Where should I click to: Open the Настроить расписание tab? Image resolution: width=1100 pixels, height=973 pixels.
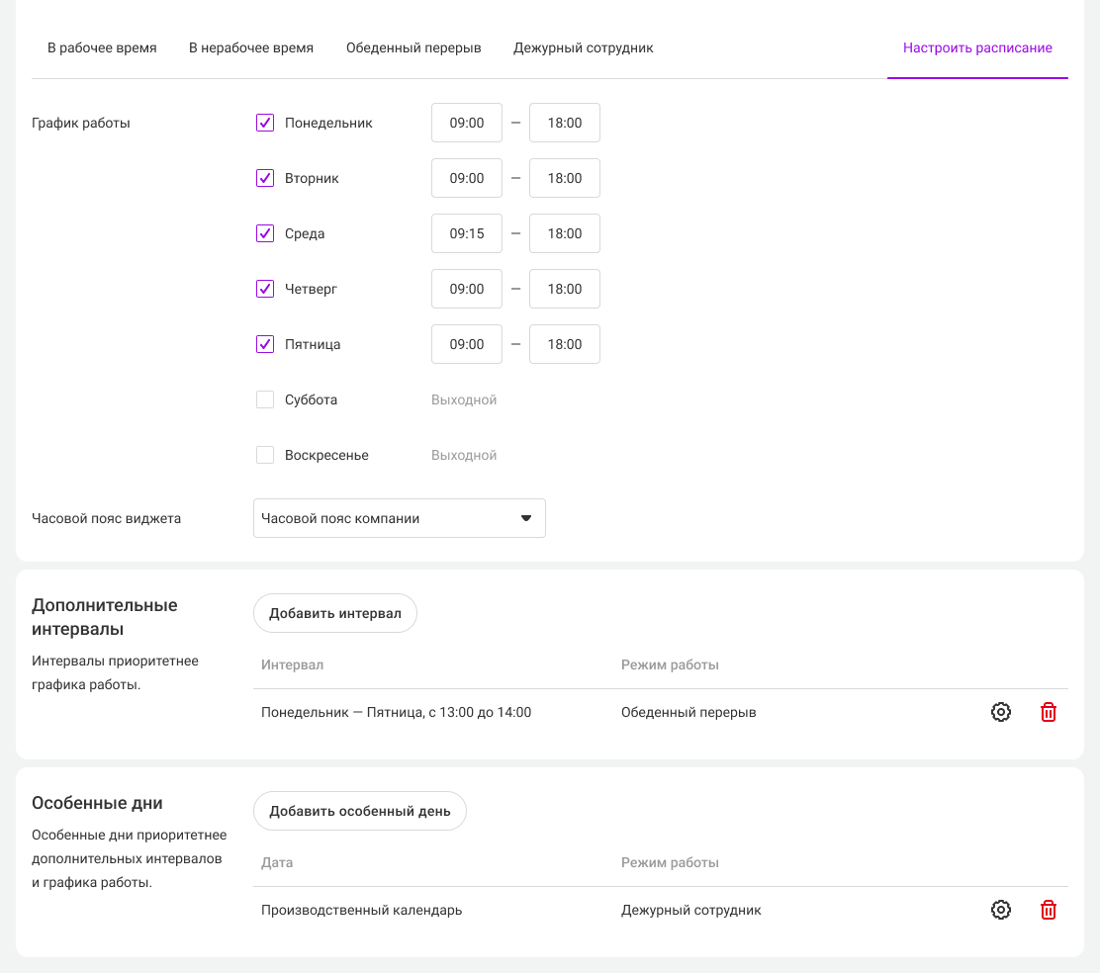coord(977,47)
